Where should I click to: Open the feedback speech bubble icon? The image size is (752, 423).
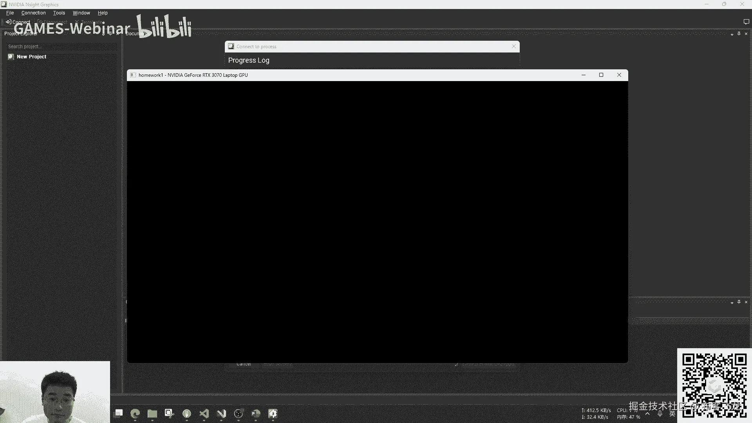pos(746,22)
